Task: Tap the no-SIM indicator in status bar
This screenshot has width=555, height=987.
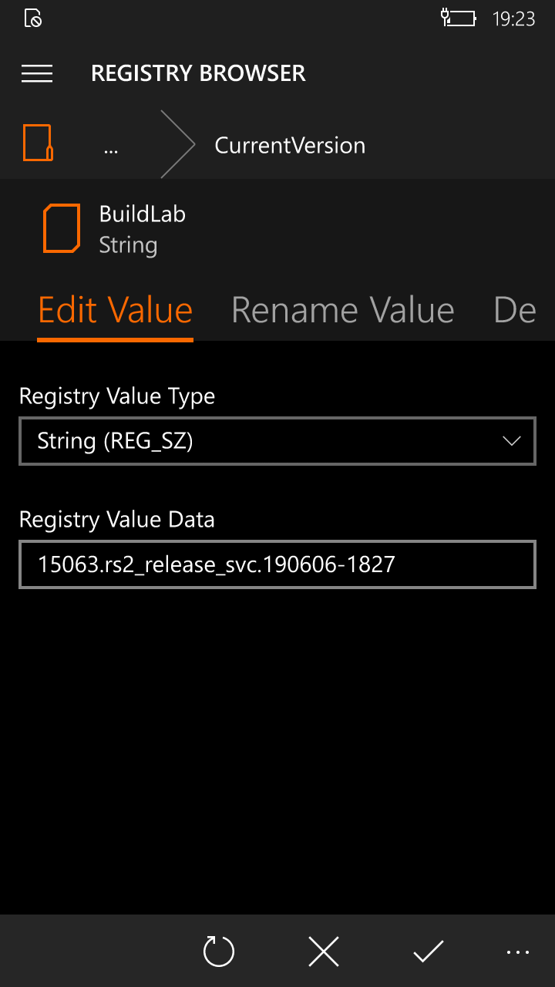Action: 33,18
